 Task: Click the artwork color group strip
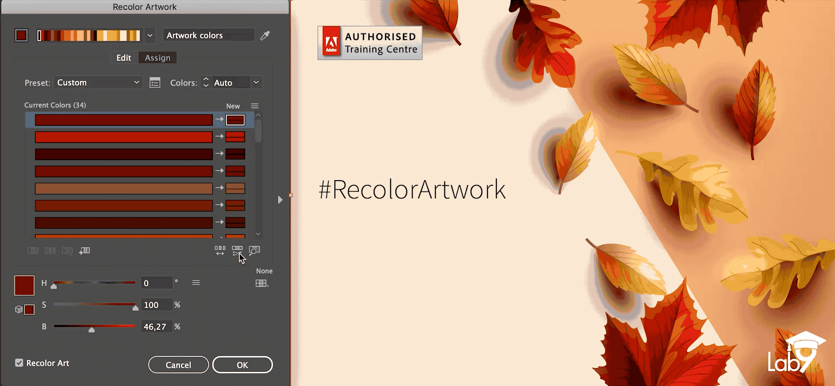point(89,35)
